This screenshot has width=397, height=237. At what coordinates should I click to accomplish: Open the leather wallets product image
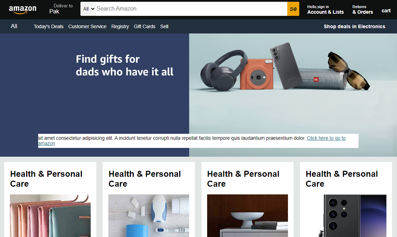pyautogui.click(x=50, y=216)
